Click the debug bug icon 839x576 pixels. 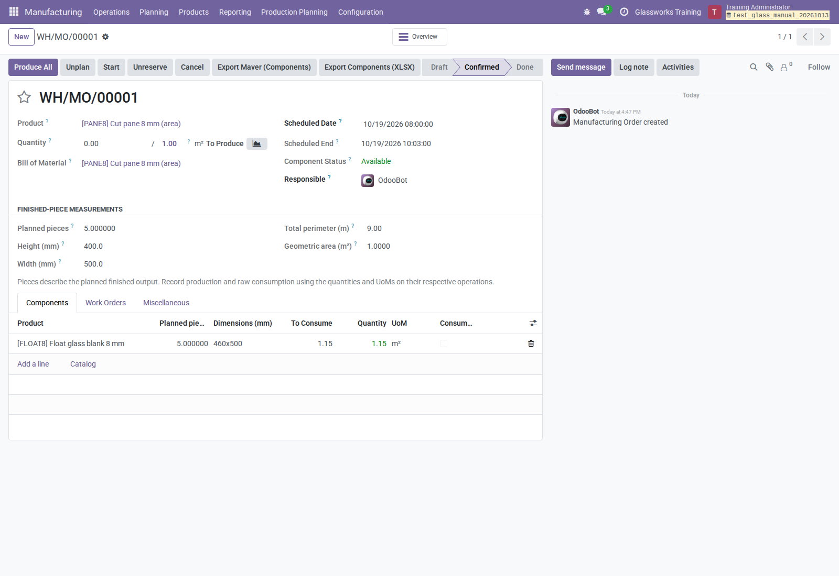click(x=587, y=12)
